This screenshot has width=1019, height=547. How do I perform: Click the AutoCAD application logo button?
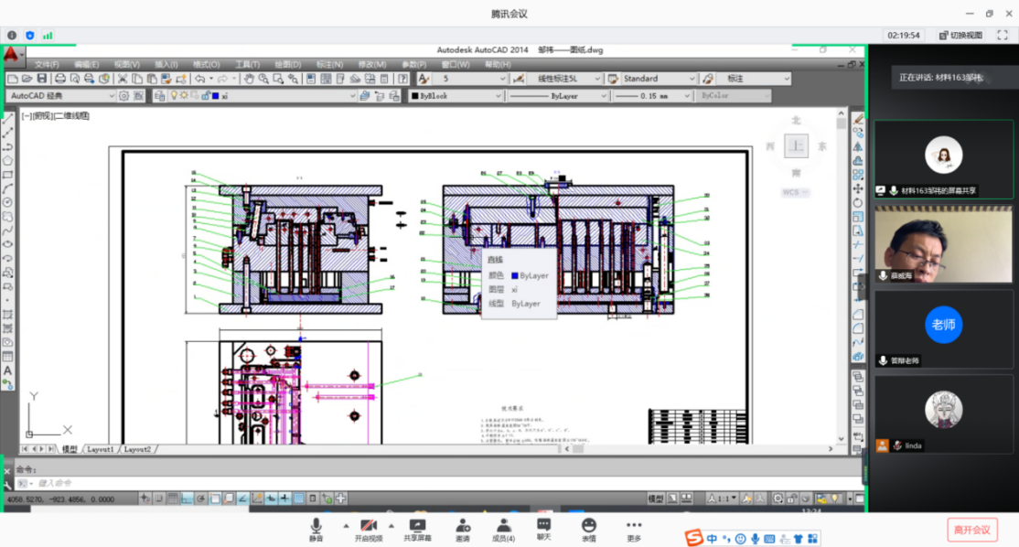click(x=13, y=55)
